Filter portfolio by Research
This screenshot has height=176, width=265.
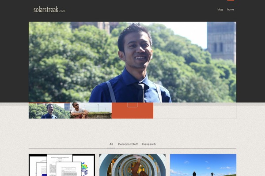pos(149,144)
